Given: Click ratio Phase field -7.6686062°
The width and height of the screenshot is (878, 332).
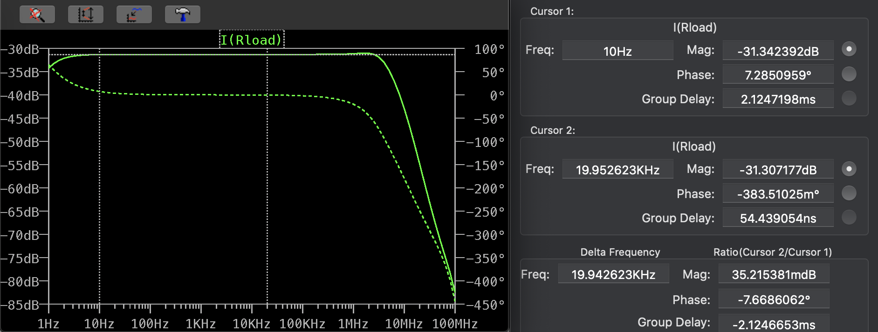Looking at the screenshot, I should (x=774, y=299).
